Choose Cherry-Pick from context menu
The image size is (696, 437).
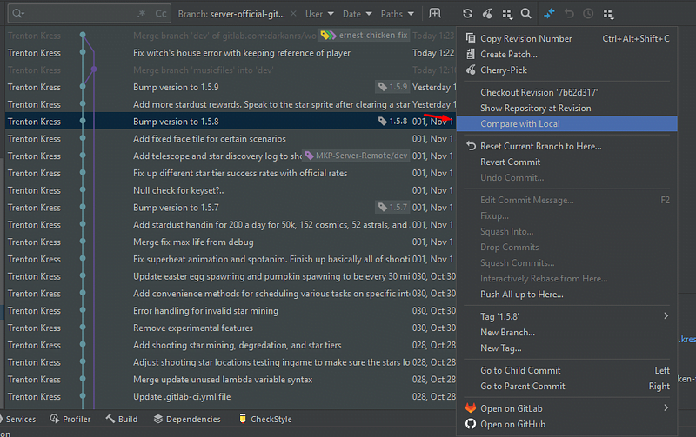[567, 70]
